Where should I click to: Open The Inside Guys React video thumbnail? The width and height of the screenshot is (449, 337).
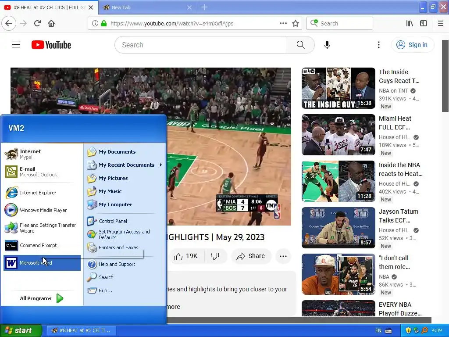pos(338,88)
